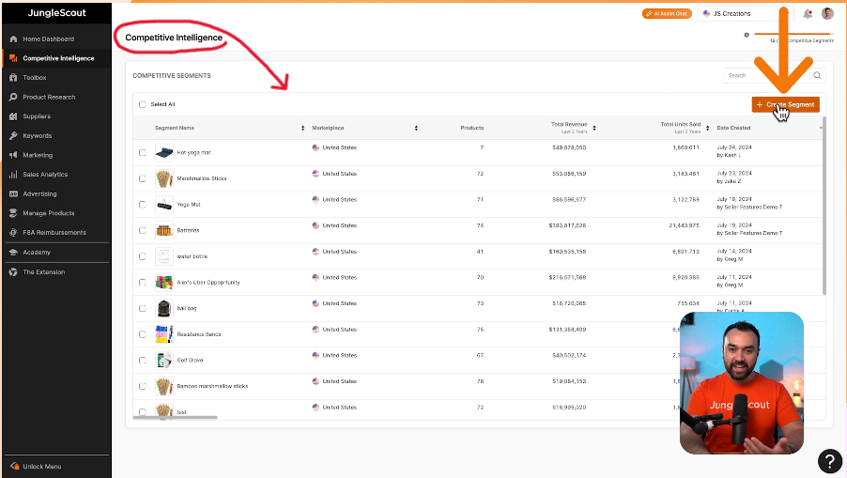Click the Manage Products sidebar icon

13,213
